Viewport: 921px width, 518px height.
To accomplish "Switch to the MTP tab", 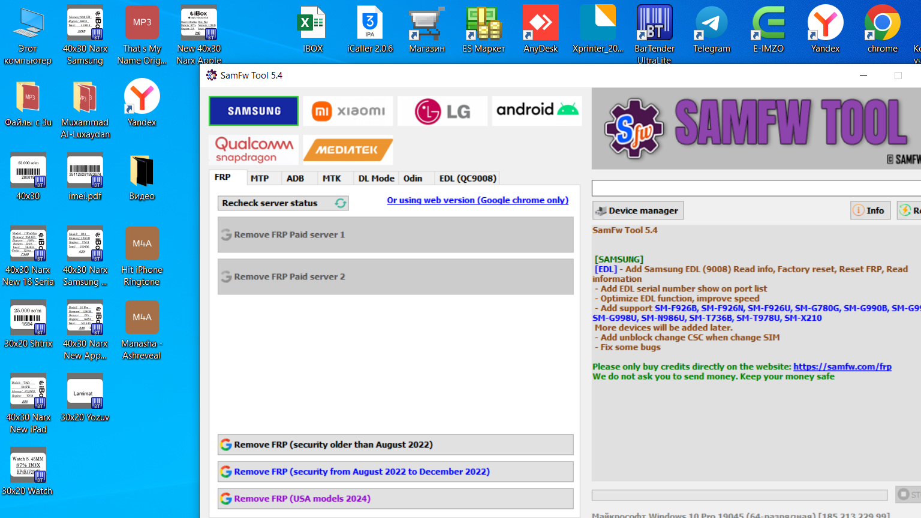I will tap(260, 178).
